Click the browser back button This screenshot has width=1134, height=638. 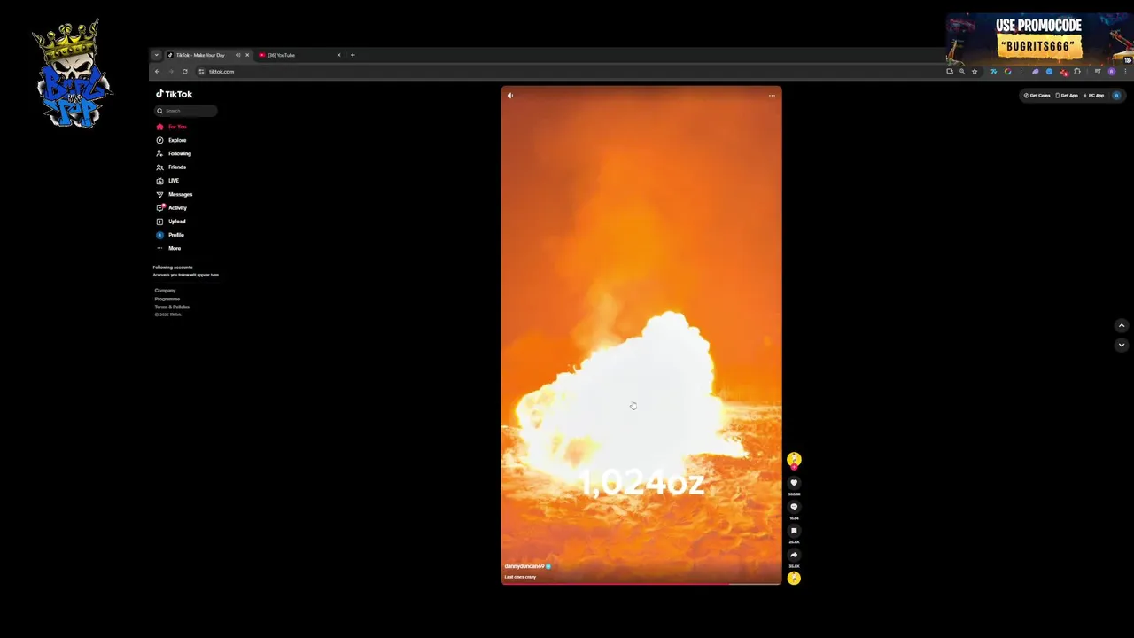[x=158, y=72]
